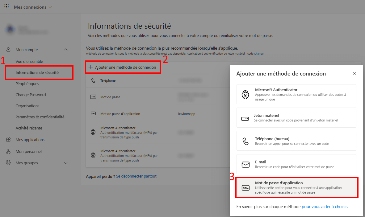365x217 pixels.
Task: Open Vue d'ensemble in sidebar
Action: [29, 61]
